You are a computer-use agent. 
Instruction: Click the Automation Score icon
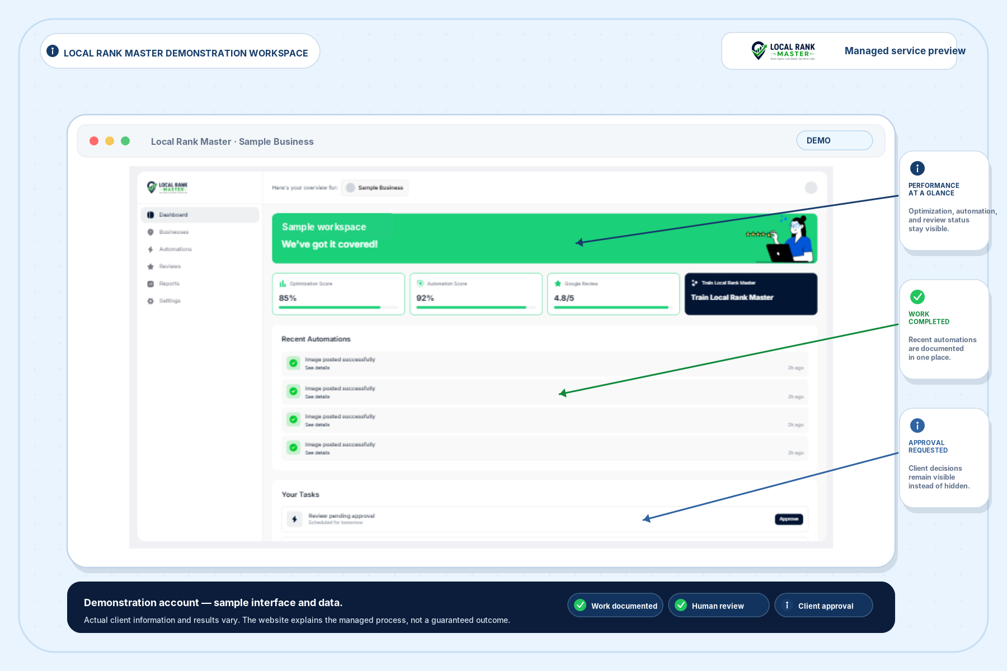coord(420,283)
